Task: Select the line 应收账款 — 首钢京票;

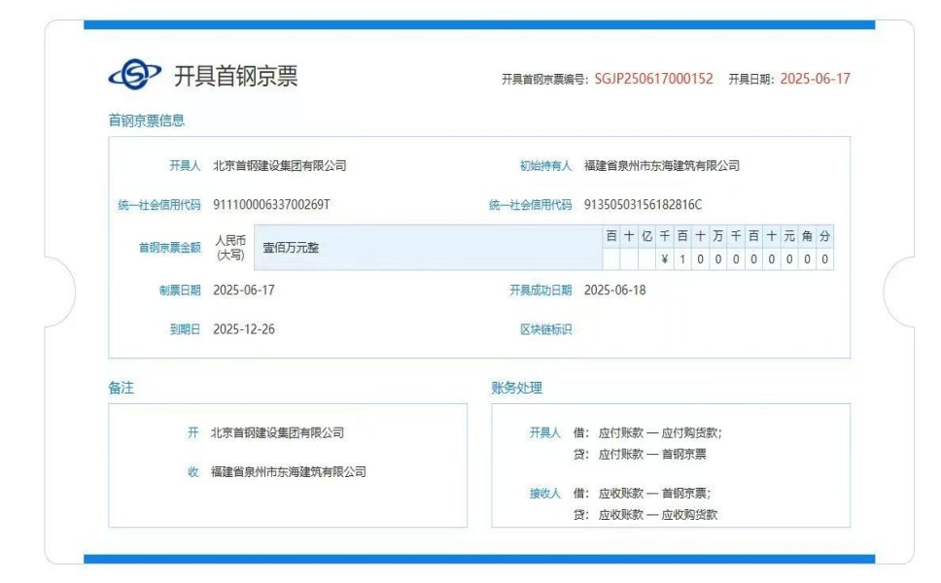Action: pyautogui.click(x=655, y=493)
